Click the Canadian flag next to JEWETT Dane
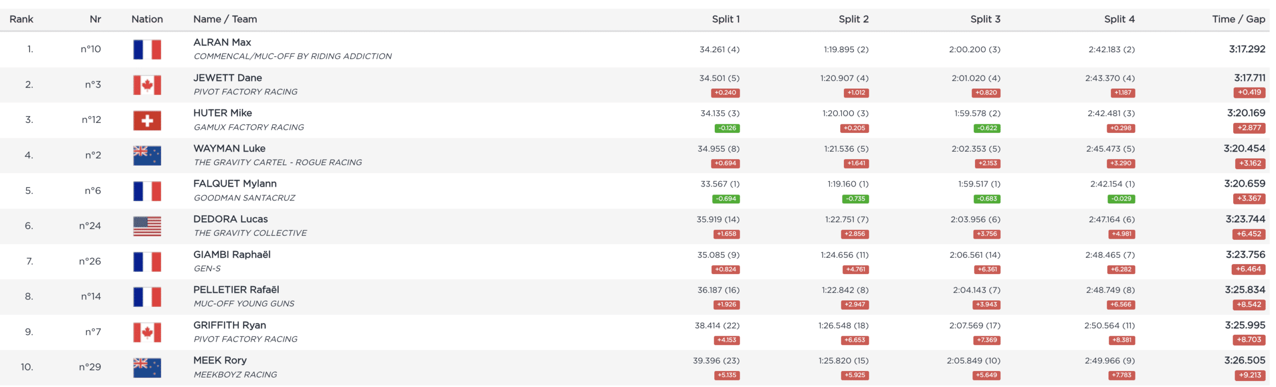 [147, 85]
